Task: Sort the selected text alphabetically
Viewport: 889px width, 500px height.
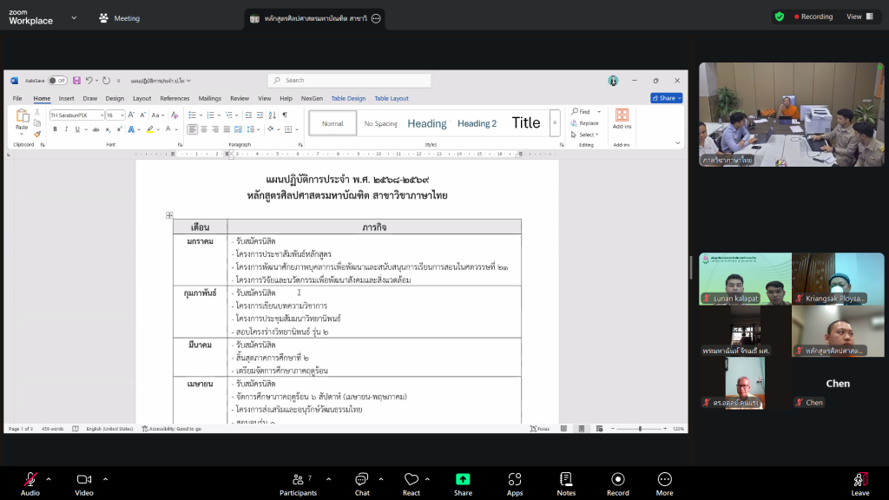Action: pyautogui.click(x=272, y=115)
